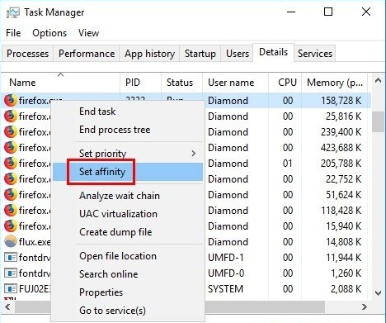The width and height of the screenshot is (386, 323).
Task: Select End process tree menu entry
Action: pos(115,130)
